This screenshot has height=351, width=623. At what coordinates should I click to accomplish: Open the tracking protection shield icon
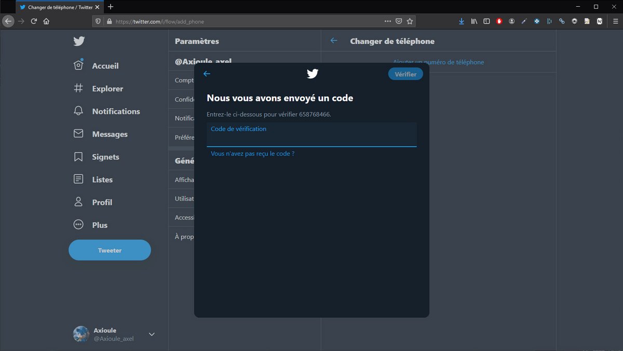pos(98,21)
